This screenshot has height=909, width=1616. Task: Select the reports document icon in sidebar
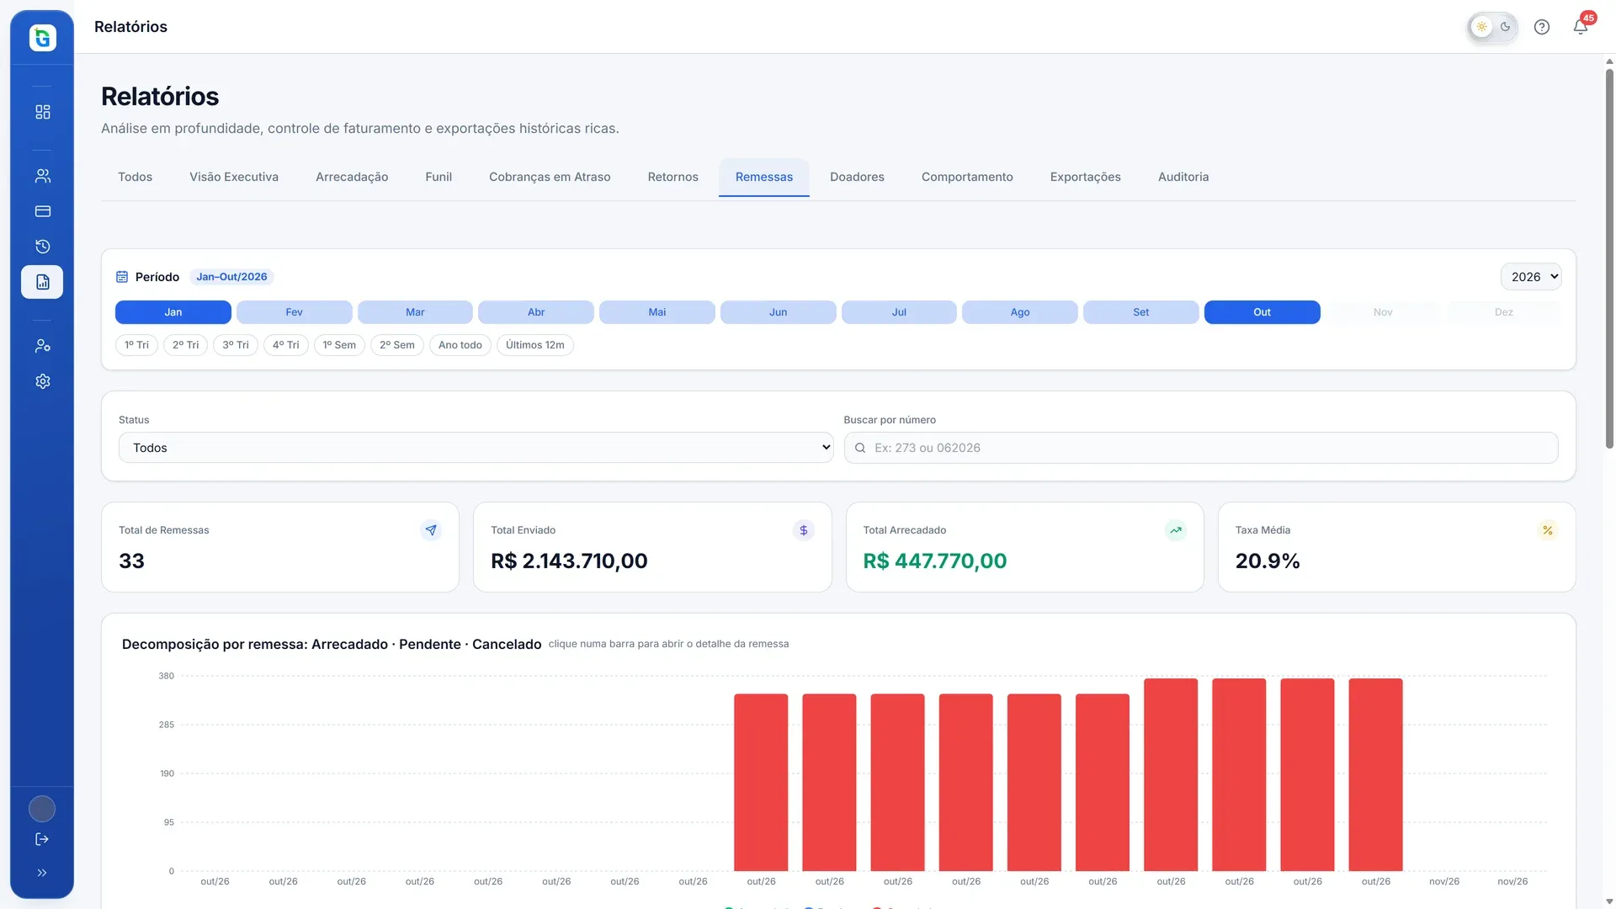tap(42, 282)
